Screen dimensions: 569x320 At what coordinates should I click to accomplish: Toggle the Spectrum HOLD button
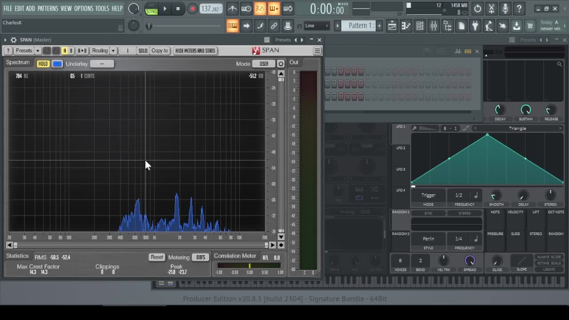[x=43, y=64]
